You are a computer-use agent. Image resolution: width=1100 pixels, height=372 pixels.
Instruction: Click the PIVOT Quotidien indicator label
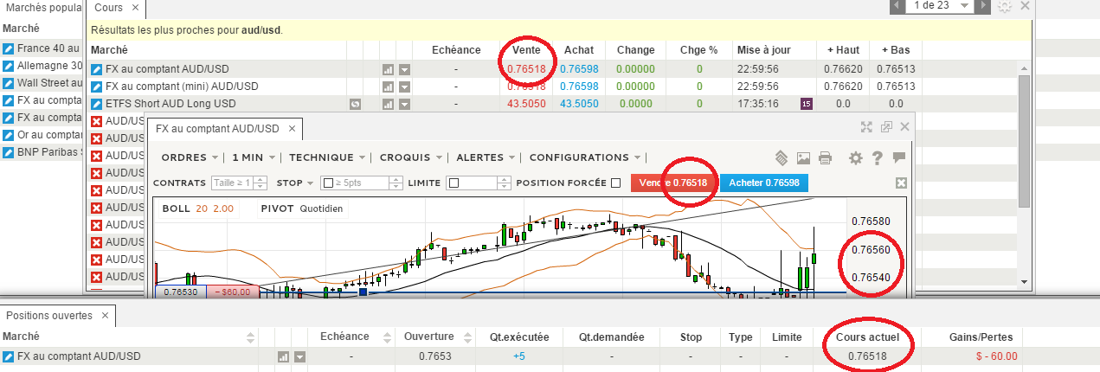pos(301,208)
